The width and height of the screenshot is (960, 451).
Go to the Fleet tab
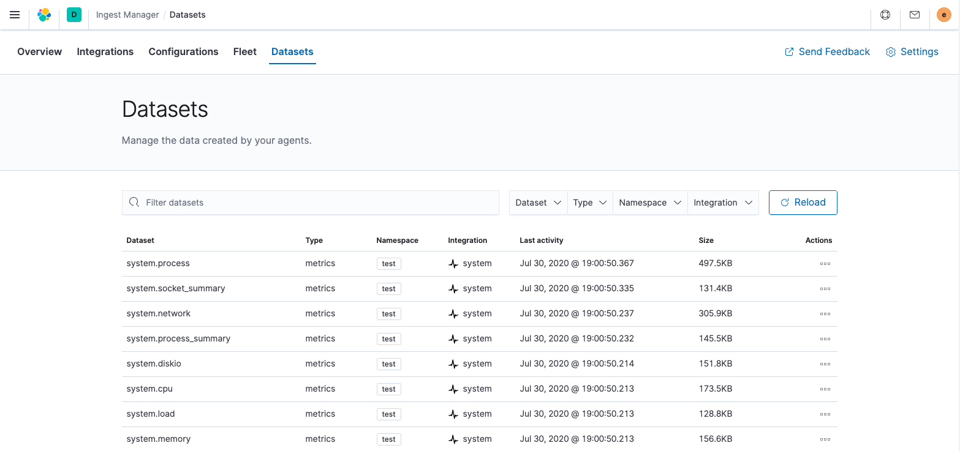244,52
